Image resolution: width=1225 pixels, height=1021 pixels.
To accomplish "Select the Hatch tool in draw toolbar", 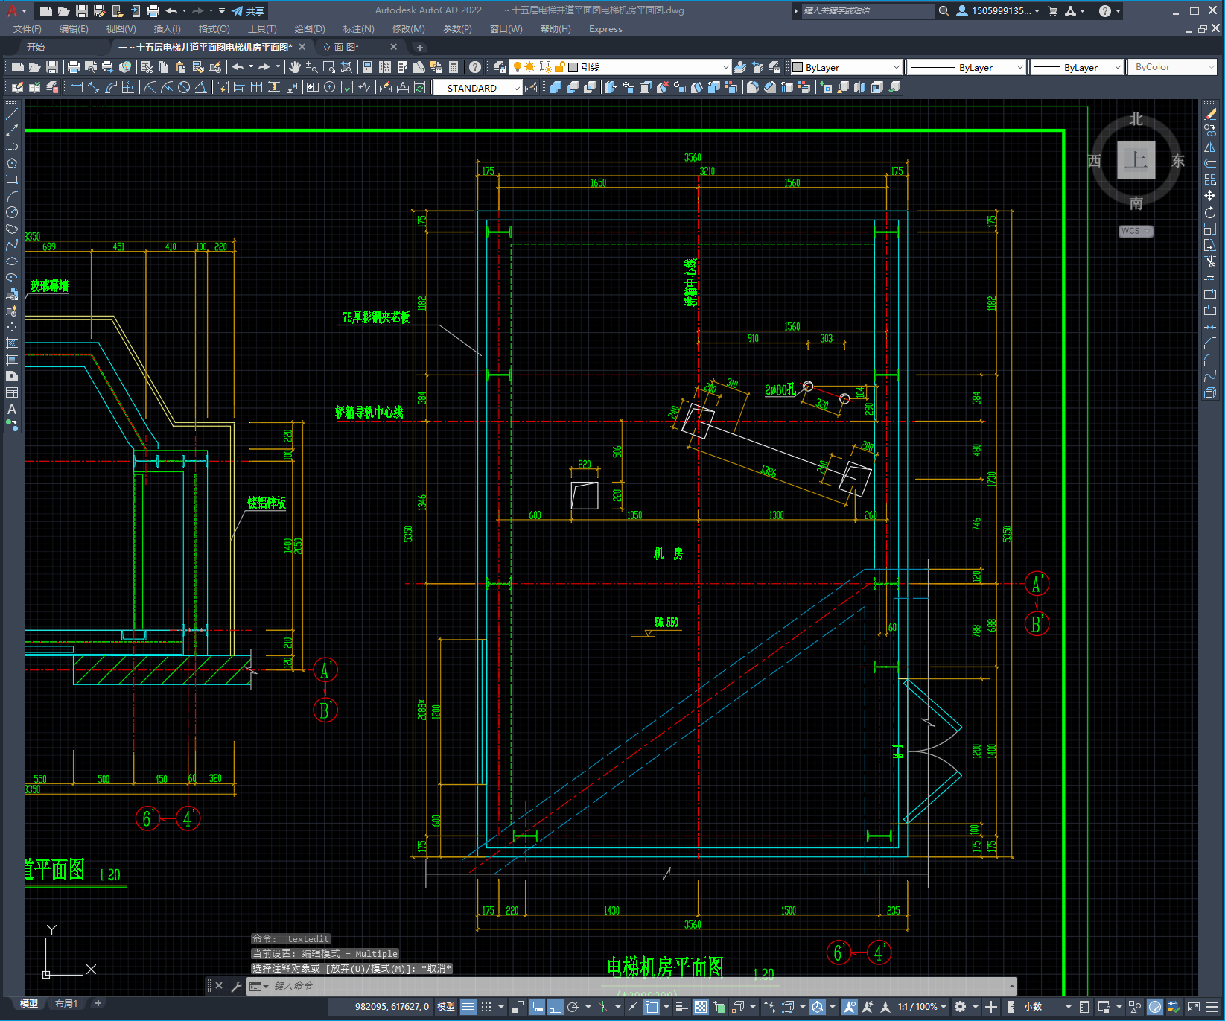I will [x=12, y=343].
